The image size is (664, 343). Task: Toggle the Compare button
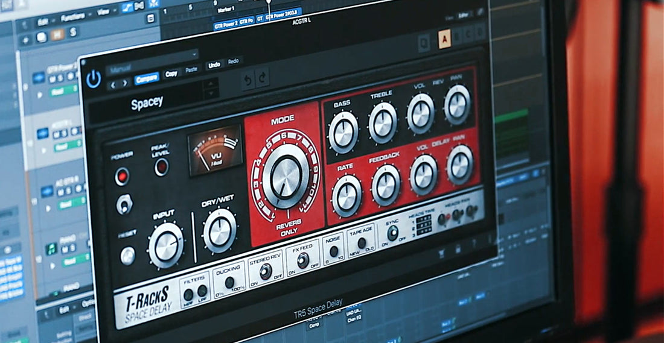(147, 78)
